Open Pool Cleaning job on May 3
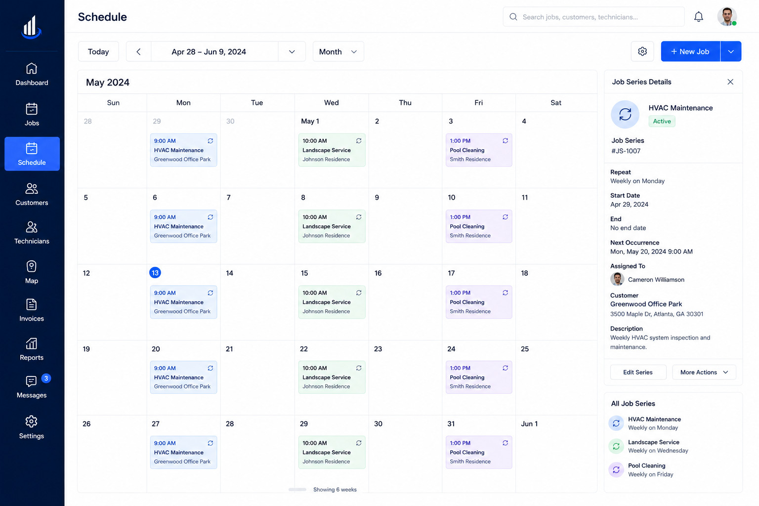Image resolution: width=759 pixels, height=506 pixels. [479, 150]
